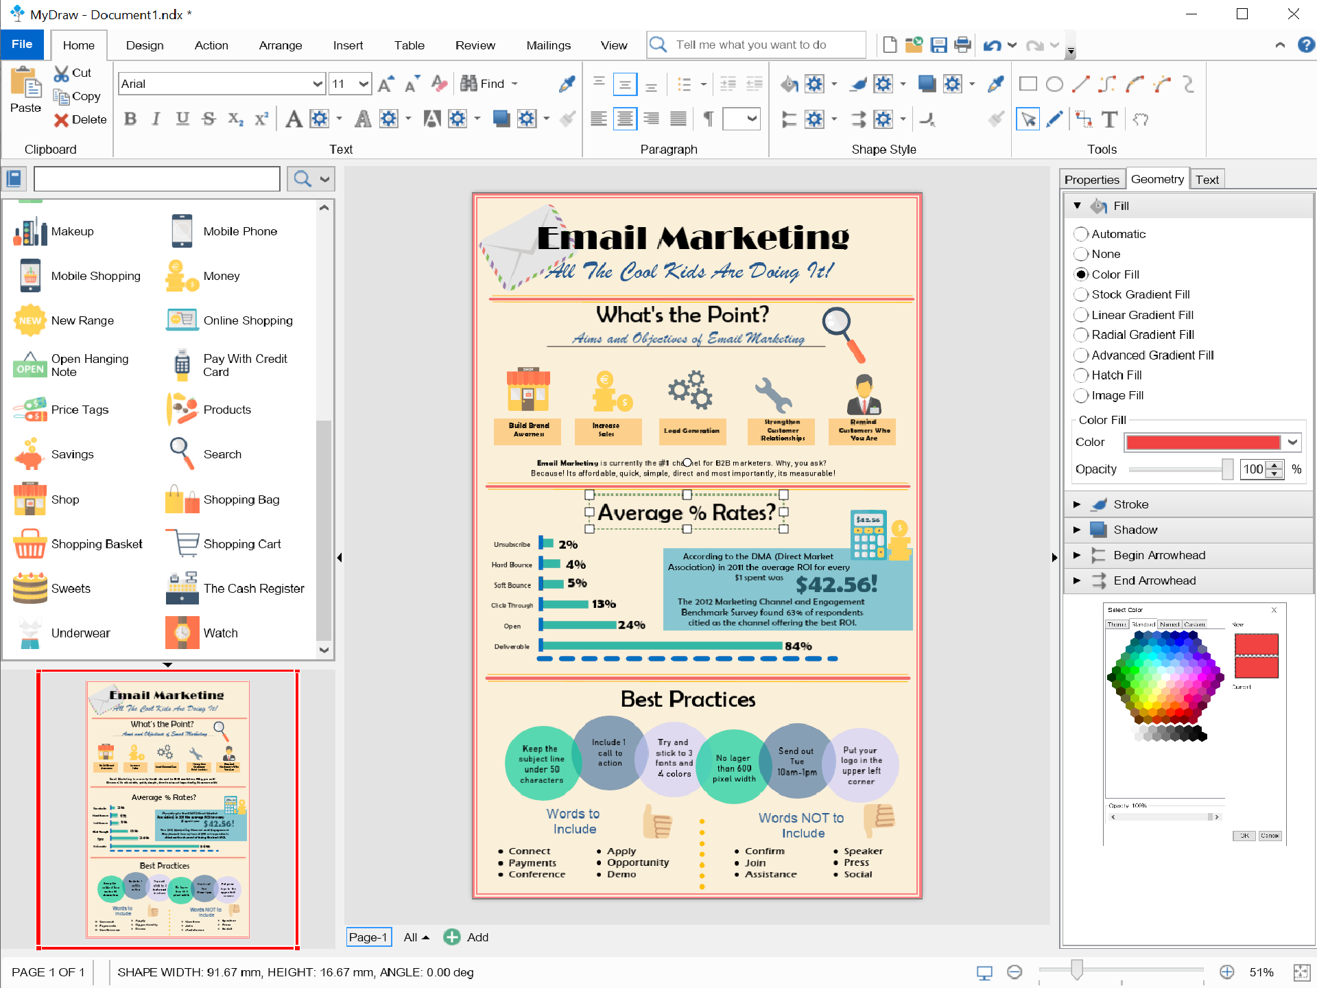This screenshot has height=988, width=1317.
Task: Set fill to None
Action: click(x=1081, y=254)
